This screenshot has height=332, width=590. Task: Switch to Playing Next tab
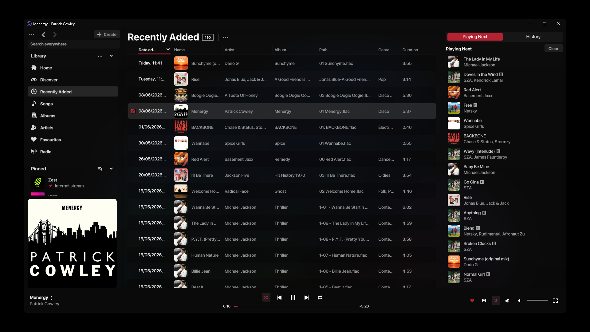(x=475, y=37)
